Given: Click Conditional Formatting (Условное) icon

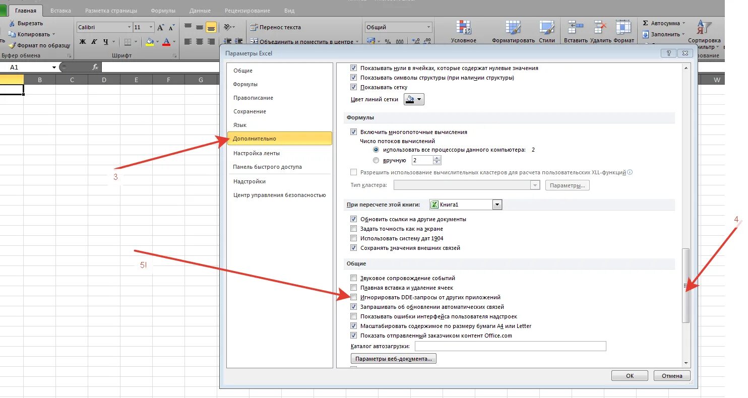Looking at the screenshot, I should pos(463,27).
